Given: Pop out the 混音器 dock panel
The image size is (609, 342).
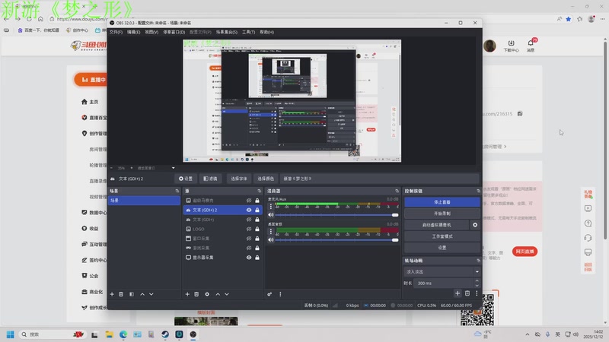Looking at the screenshot, I should coord(397,191).
